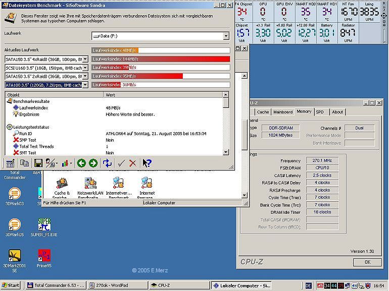The image size is (389, 291).
Task: Open the Laufwerk Data (F:) drive dropdown
Action: click(226, 36)
